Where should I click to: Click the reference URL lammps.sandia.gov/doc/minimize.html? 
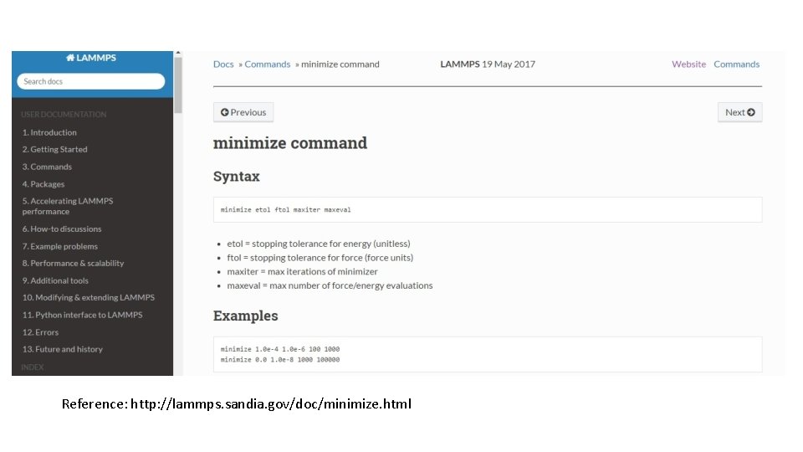click(271, 403)
